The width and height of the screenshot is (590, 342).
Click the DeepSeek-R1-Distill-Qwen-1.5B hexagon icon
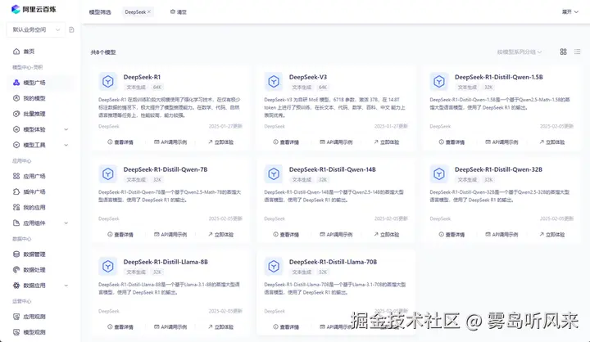pos(439,81)
